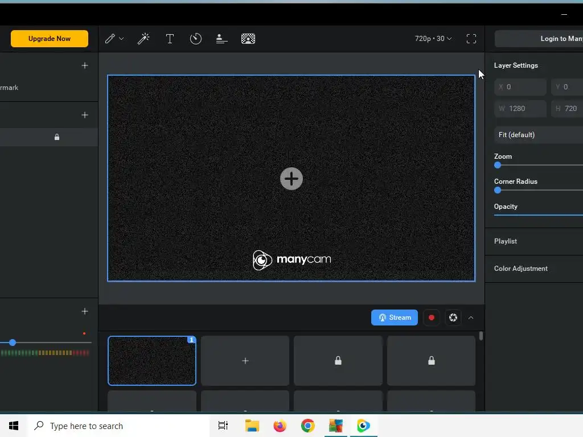Minimize the ManyCam window
Image resolution: width=583 pixels, height=437 pixels.
point(564,14)
